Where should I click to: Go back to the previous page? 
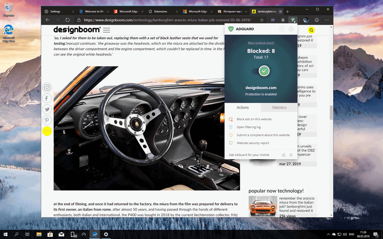point(47,20)
